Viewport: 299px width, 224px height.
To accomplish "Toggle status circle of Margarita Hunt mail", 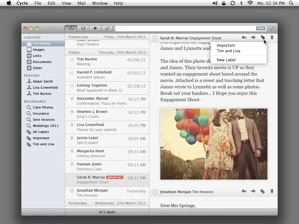I will point(72,151).
